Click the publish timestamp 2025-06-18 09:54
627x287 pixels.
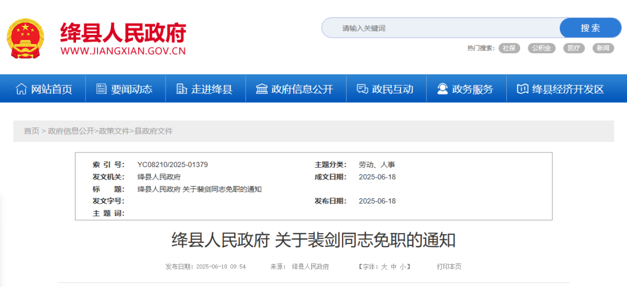[220, 267]
